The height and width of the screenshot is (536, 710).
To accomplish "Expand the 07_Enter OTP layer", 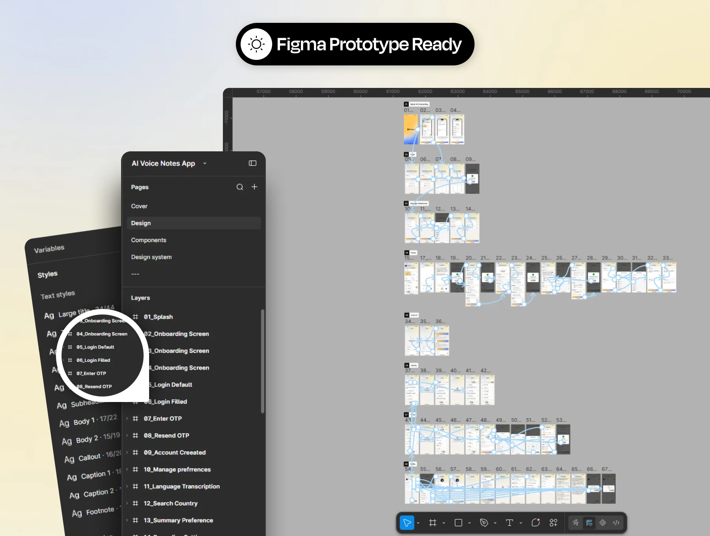I will click(x=127, y=419).
